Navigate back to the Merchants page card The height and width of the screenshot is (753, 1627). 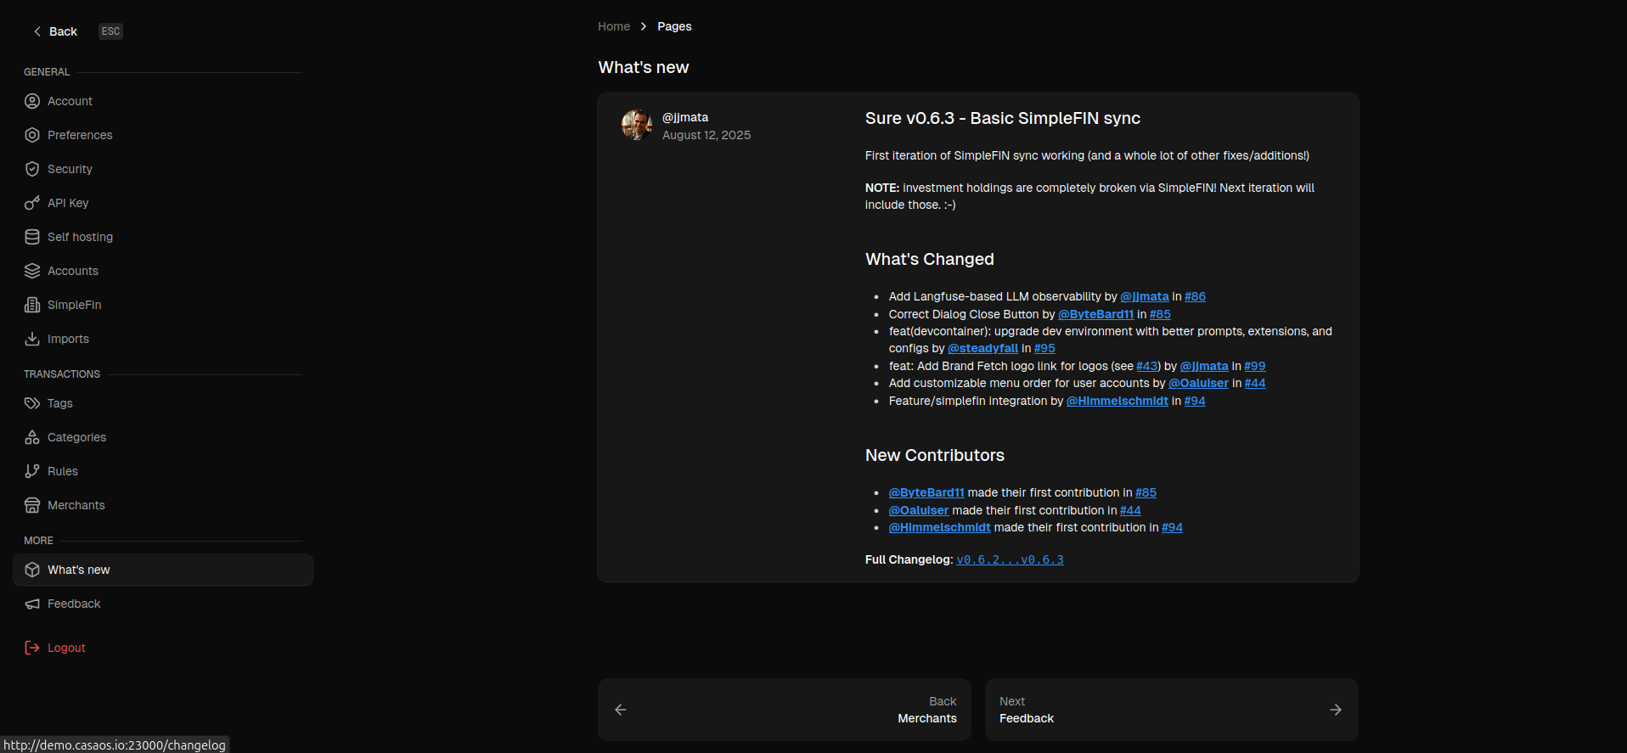[x=784, y=710]
